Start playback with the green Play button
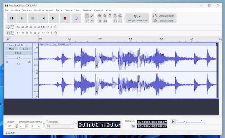 click(22, 18)
